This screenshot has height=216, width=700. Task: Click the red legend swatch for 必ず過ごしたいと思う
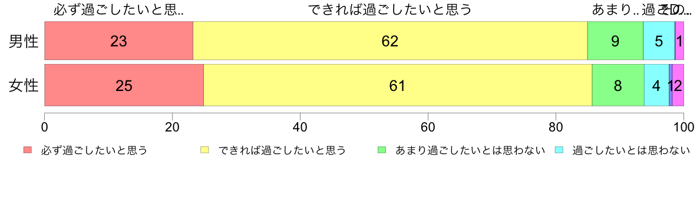(x=28, y=150)
